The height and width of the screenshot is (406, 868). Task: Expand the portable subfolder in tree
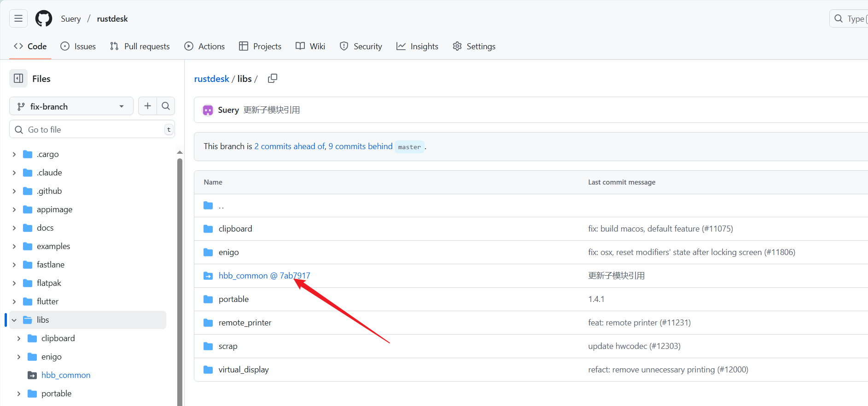click(19, 394)
